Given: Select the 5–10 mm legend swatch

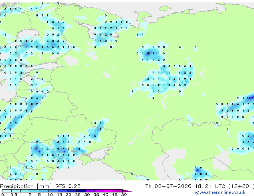Looking at the screenshot, I should pos(44,191).
